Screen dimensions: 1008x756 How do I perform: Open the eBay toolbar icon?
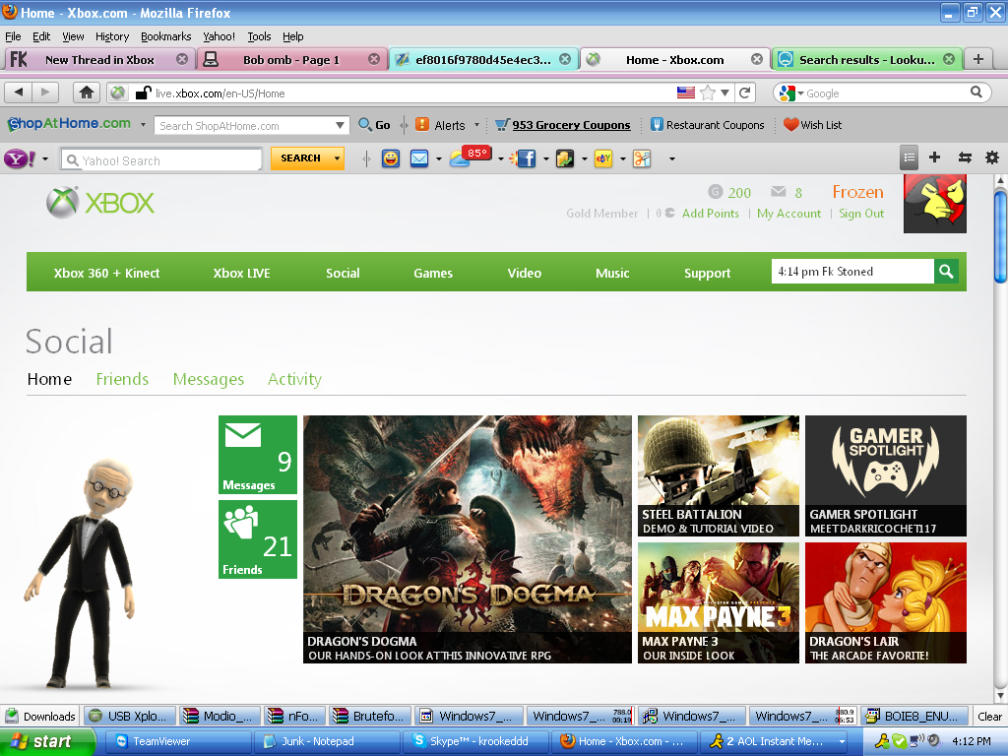[x=603, y=158]
